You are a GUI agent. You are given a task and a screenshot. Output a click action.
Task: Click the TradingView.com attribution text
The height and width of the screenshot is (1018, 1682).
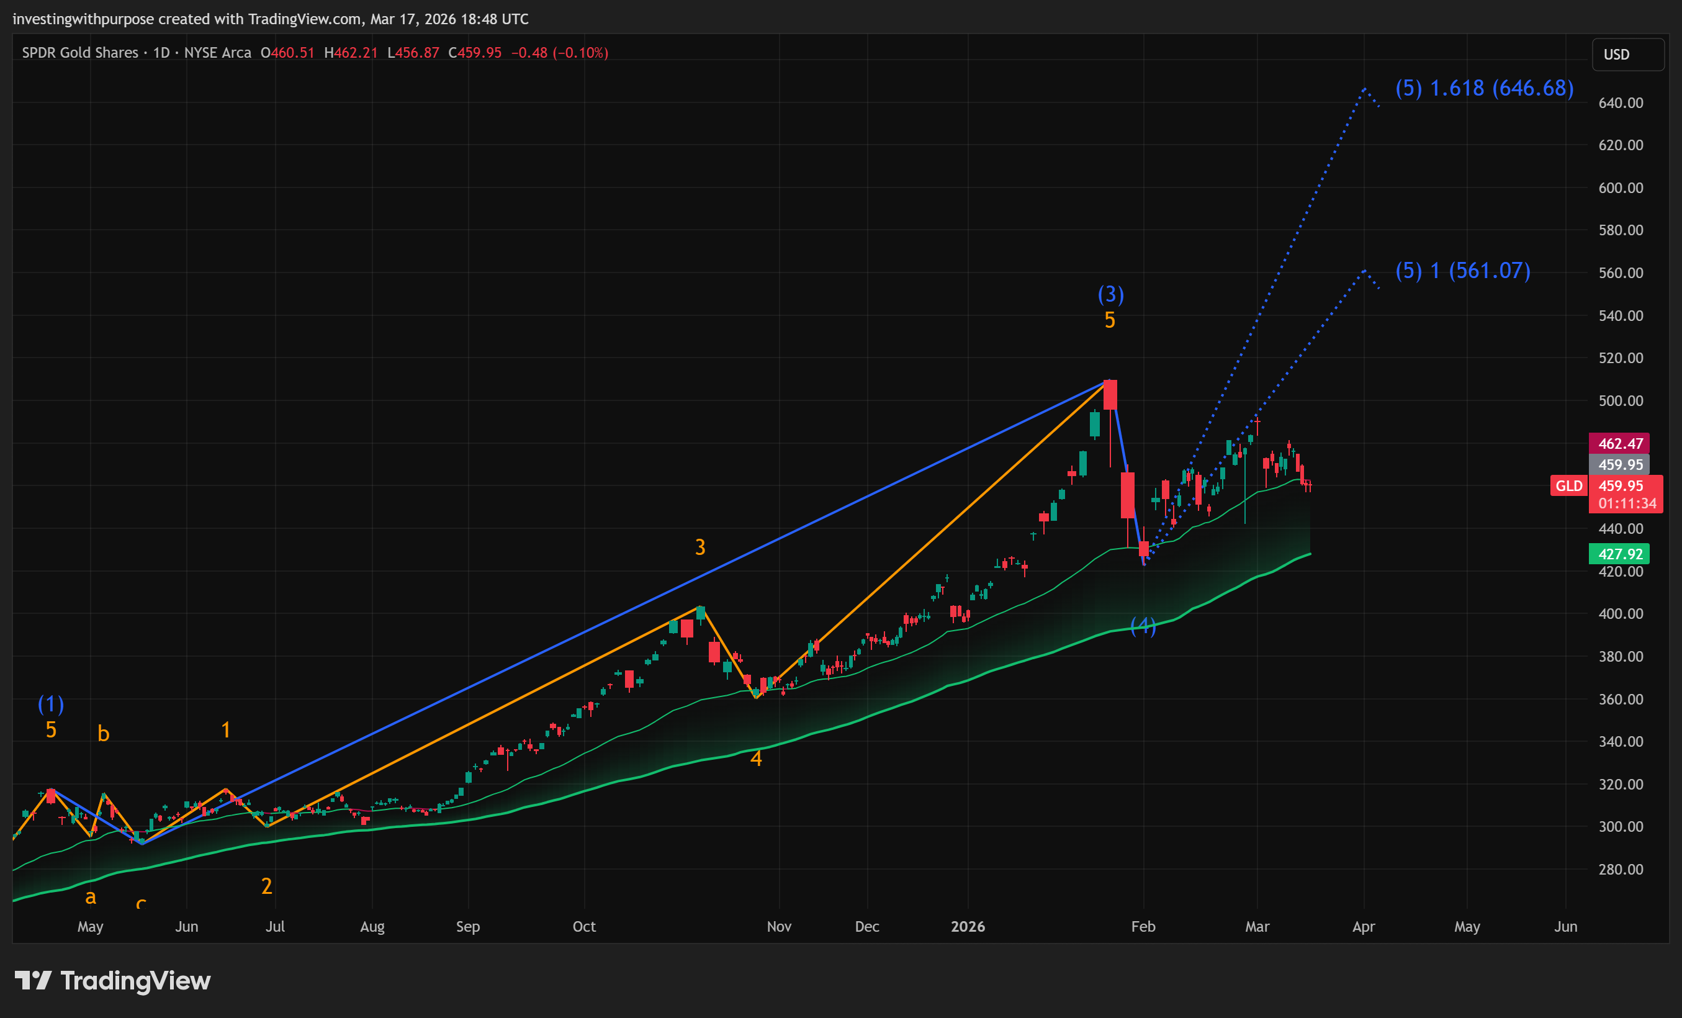coord(305,19)
